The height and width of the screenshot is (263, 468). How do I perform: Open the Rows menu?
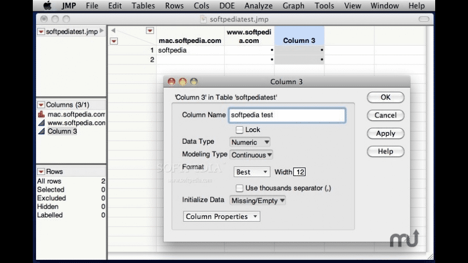[x=174, y=6]
